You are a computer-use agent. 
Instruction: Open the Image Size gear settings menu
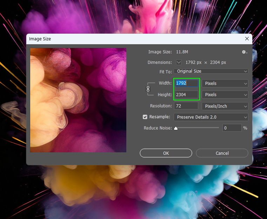click(245, 52)
